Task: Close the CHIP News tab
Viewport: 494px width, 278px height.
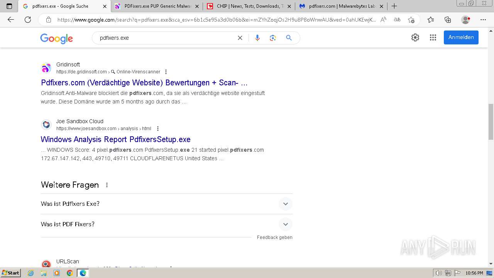Action: point(289,6)
